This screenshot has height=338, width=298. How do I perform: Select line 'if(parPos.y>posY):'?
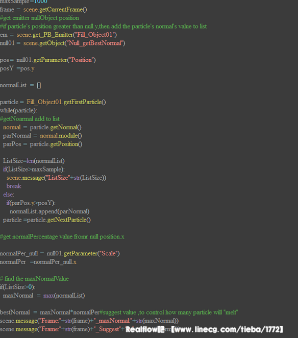31,203
